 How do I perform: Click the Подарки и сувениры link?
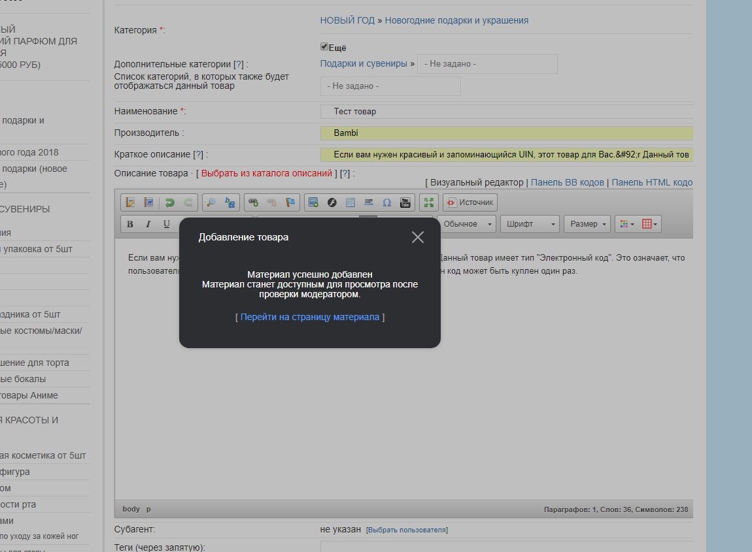[x=364, y=64]
